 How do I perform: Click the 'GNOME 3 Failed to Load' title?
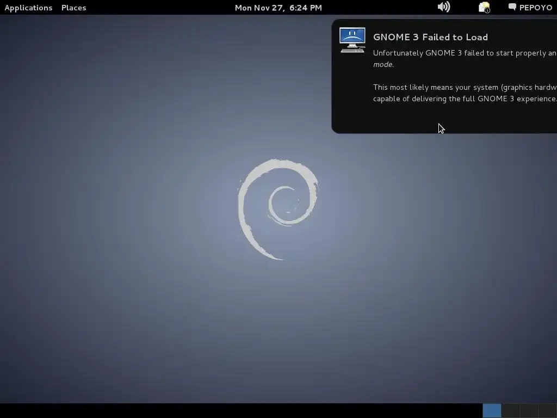pyautogui.click(x=430, y=37)
